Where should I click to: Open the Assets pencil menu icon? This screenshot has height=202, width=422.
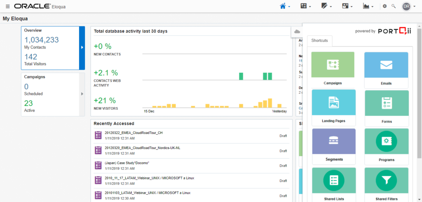point(325,6)
